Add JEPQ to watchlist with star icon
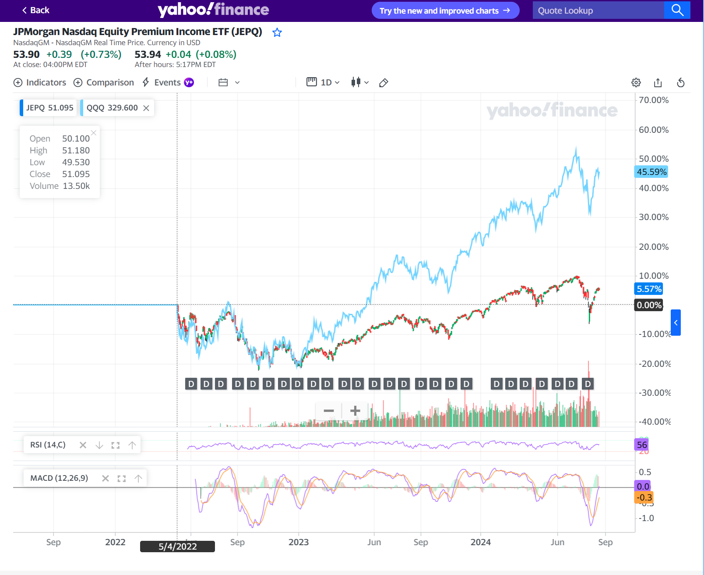The height and width of the screenshot is (575, 704). [277, 32]
